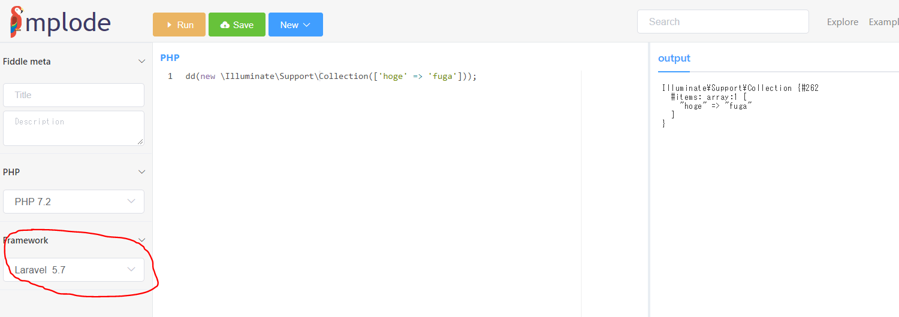899x317 pixels.
Task: Open the PHP 7.2 version dropdown
Action: [x=74, y=202]
